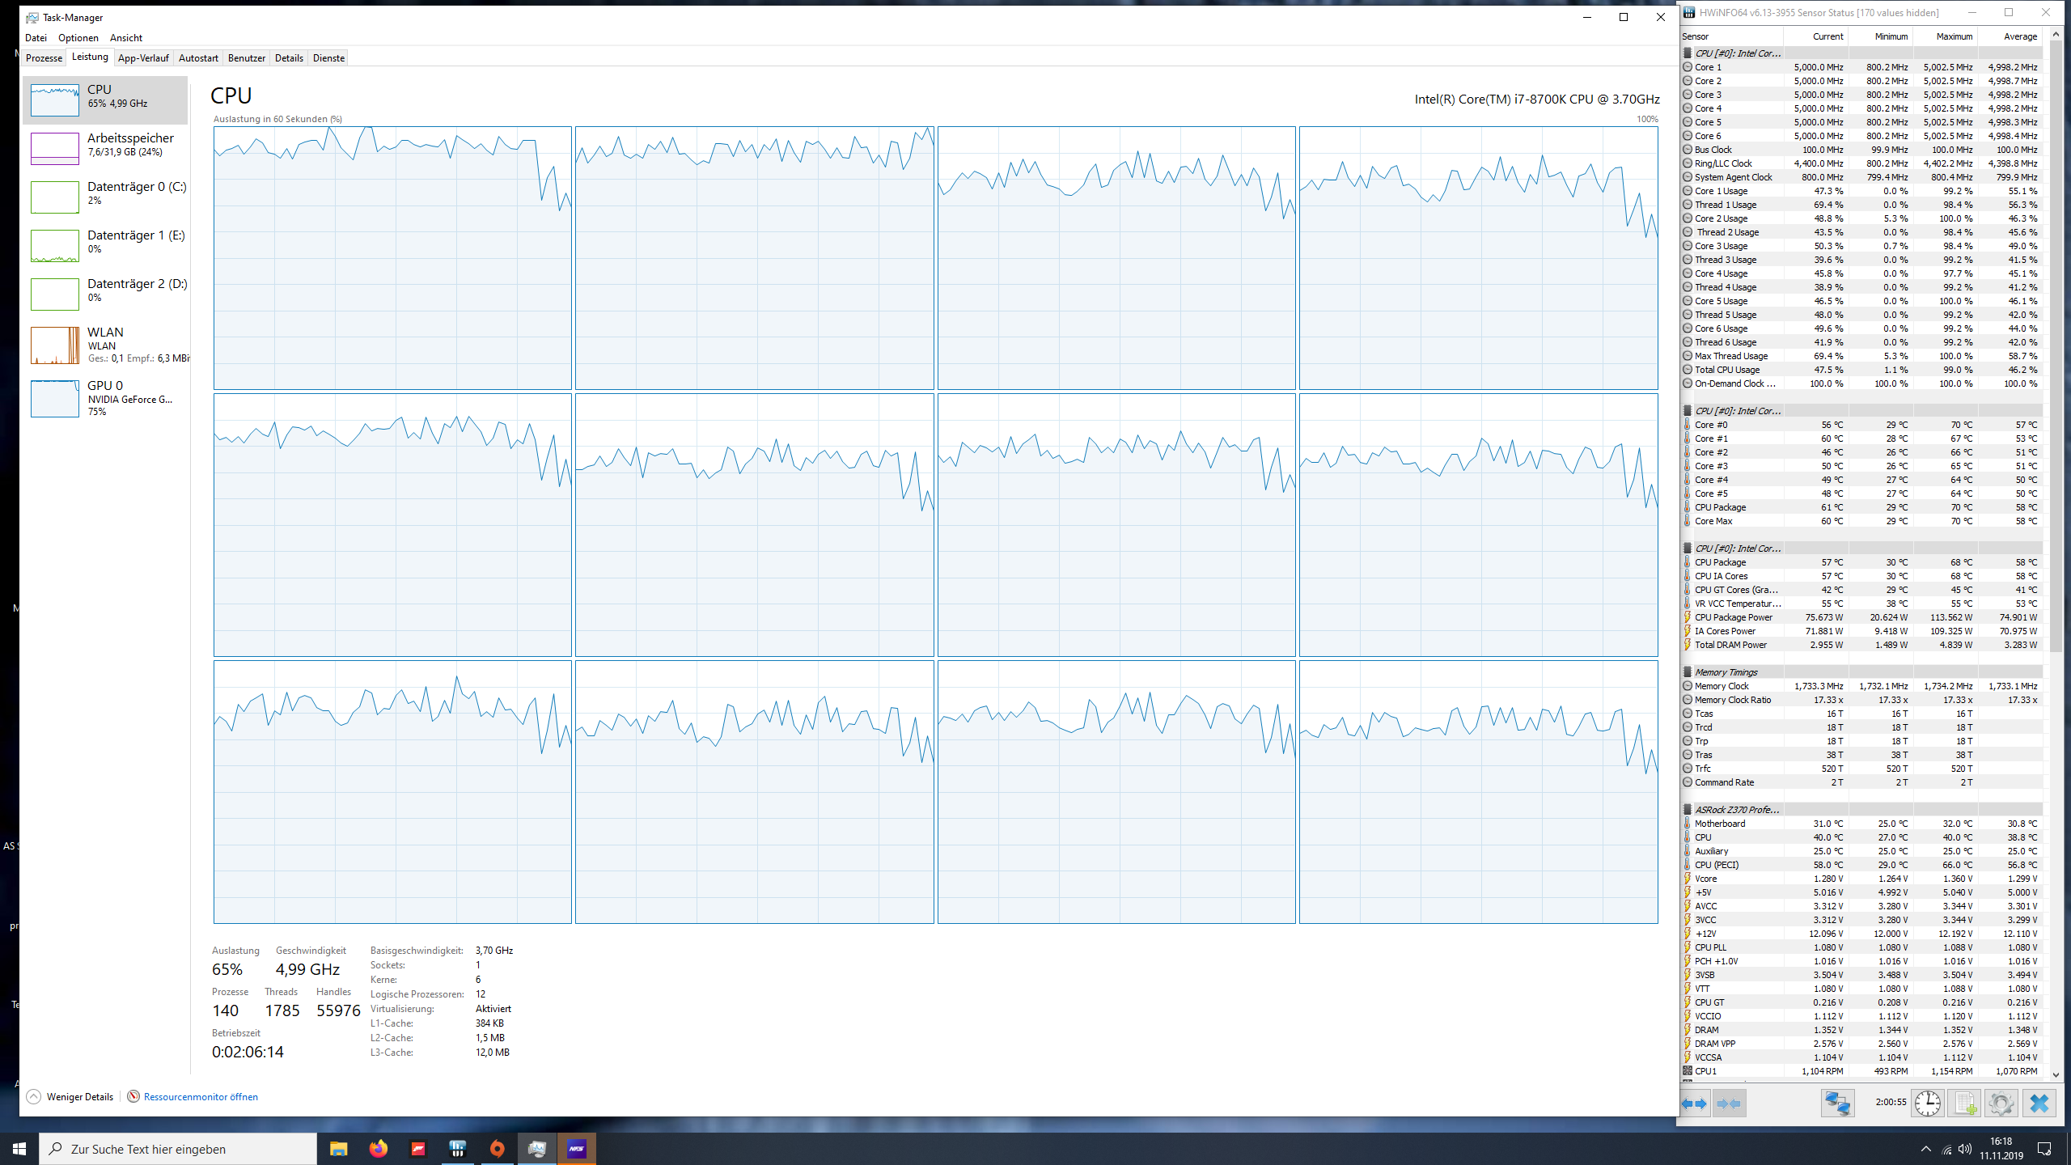Launch Origin from the taskbar
The width and height of the screenshot is (2071, 1165).
click(497, 1149)
